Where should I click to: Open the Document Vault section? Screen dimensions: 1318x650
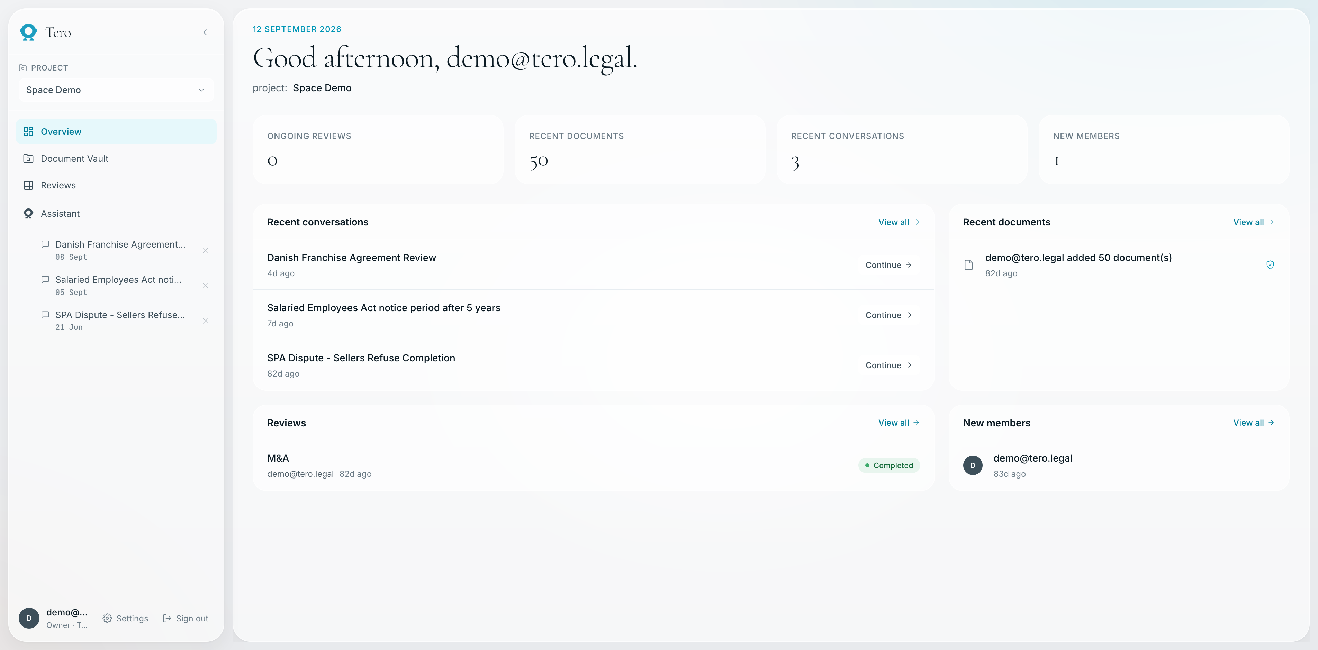point(116,158)
